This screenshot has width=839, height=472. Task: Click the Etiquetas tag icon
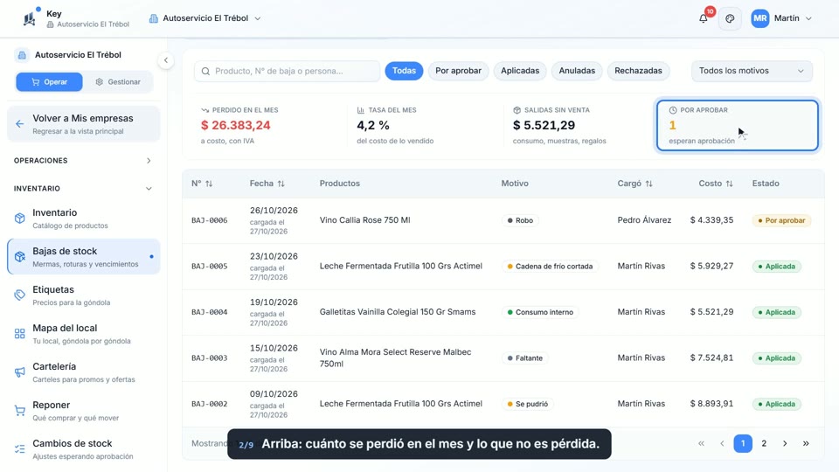tap(20, 295)
